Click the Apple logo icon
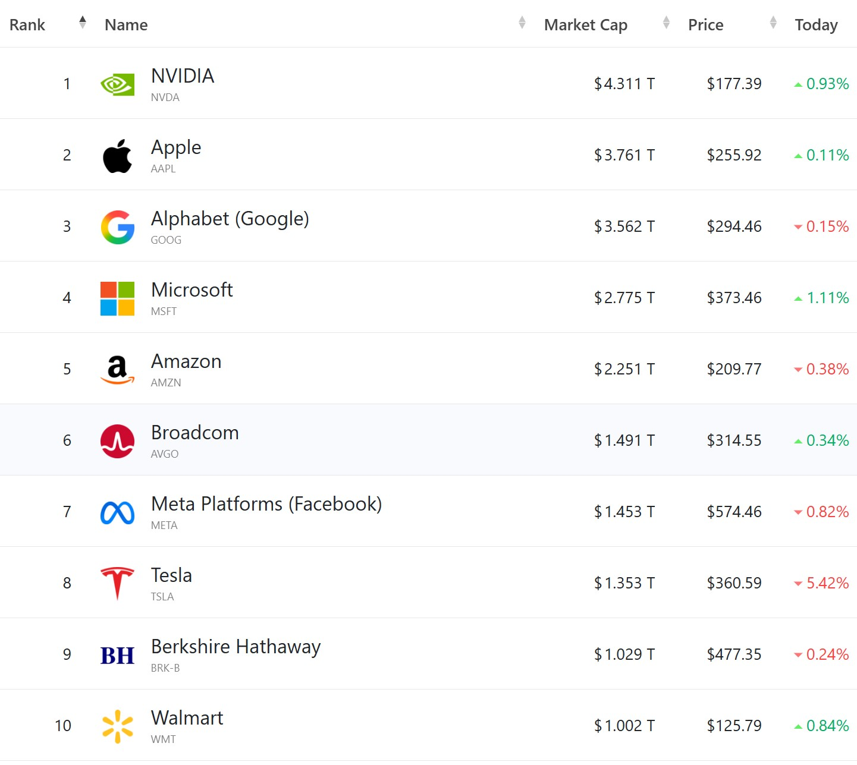 [117, 156]
